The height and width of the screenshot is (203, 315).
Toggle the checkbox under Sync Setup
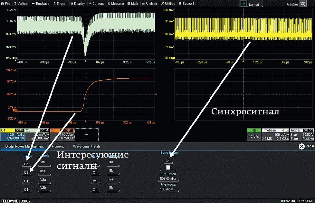point(168,168)
